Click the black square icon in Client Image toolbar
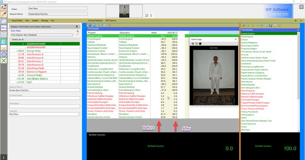Screen dimensions: 305x160 pyautogui.click(x=200, y=44)
